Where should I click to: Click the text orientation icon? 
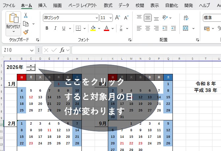(165, 17)
